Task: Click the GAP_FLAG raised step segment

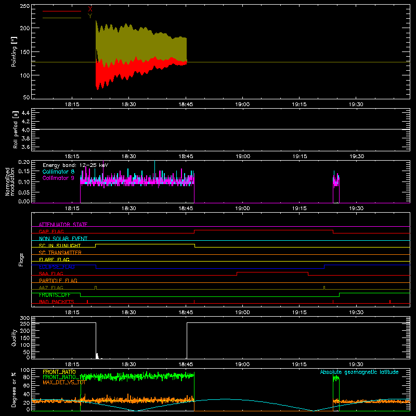Action: [264, 230]
